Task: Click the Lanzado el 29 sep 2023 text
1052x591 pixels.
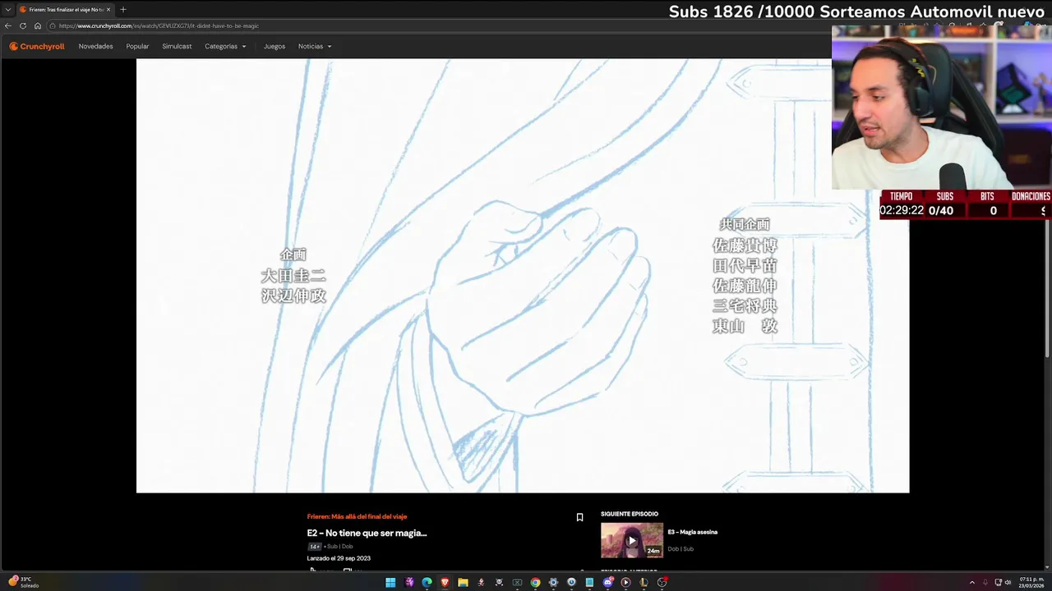Action: coord(339,558)
